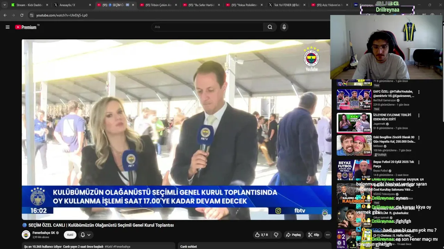The image size is (444, 249).
Task: Click the main video player area
Action: pos(176,129)
